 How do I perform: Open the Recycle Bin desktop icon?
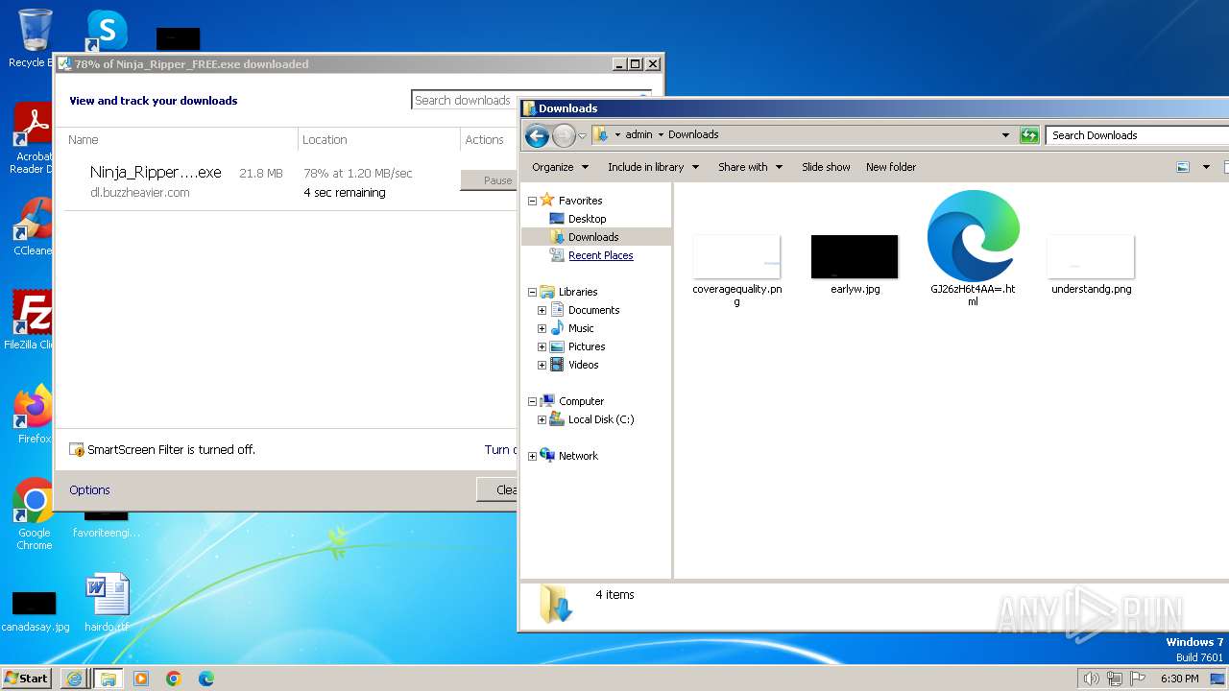pos(35,38)
